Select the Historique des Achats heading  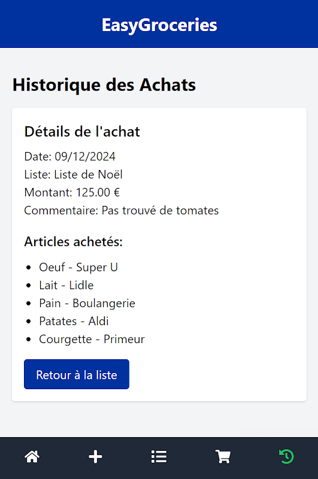[104, 85]
